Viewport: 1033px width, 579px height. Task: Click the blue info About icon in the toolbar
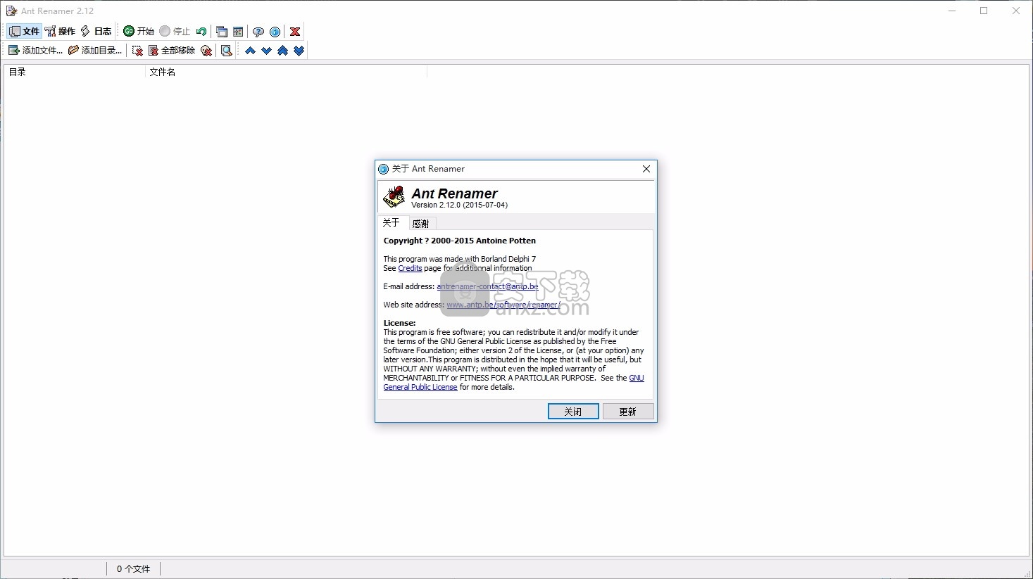tap(275, 31)
